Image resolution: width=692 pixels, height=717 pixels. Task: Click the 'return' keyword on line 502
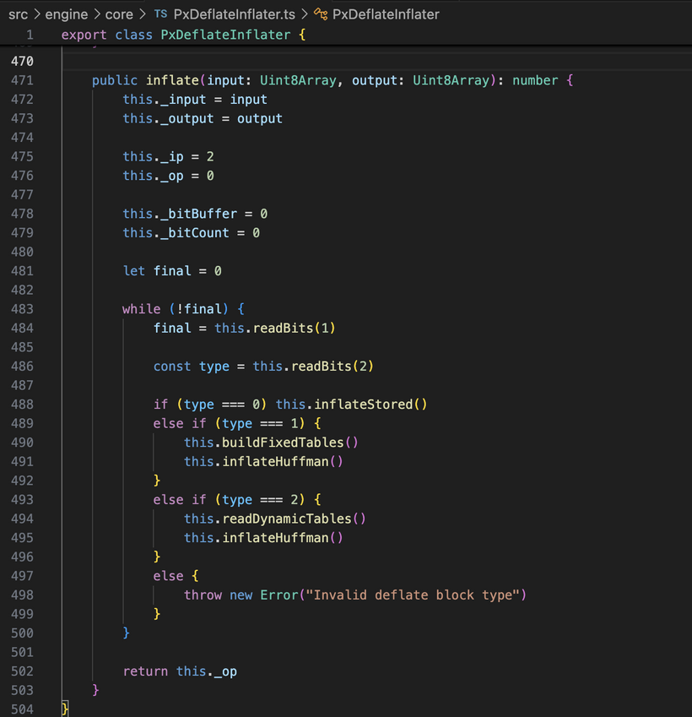[x=145, y=671]
